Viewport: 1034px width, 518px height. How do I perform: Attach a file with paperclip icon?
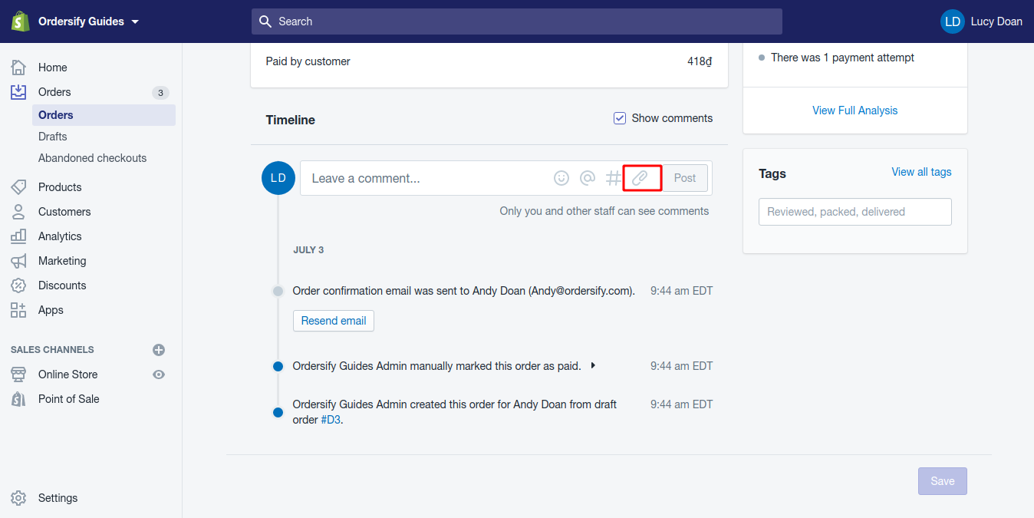coord(640,178)
